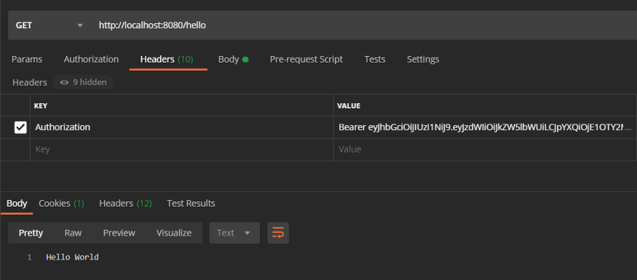
Task: Open the GET method dropdown
Action: [x=50, y=25]
